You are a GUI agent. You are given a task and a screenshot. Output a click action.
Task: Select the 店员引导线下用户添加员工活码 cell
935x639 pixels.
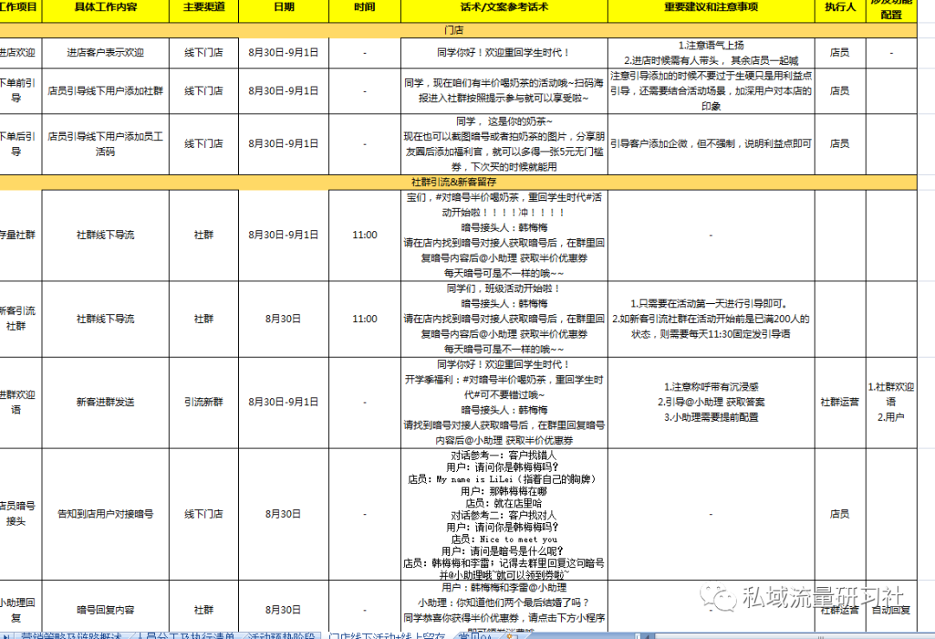[x=106, y=145]
